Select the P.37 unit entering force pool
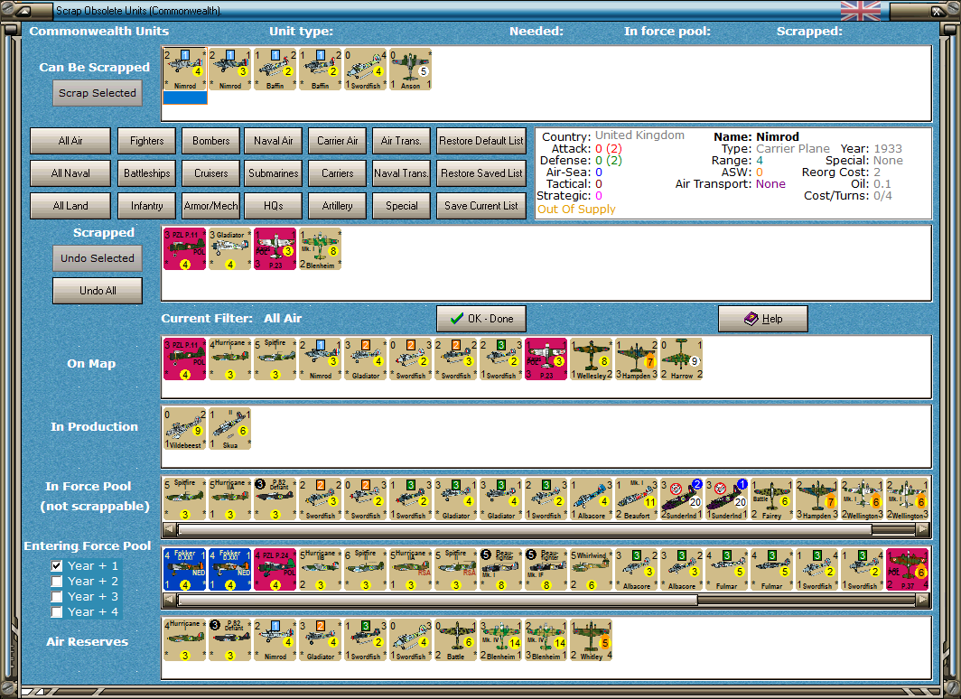Screen dimensions: 961x699 [907, 570]
